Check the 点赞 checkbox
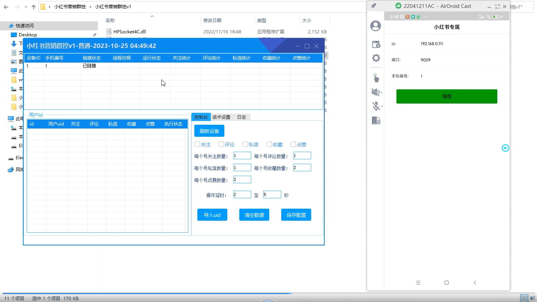 click(293, 144)
